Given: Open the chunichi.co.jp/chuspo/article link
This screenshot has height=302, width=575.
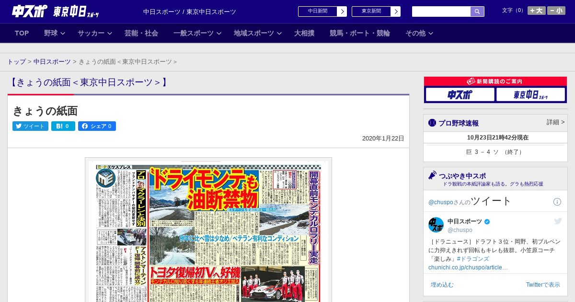Looking at the screenshot, I should (x=468, y=267).
